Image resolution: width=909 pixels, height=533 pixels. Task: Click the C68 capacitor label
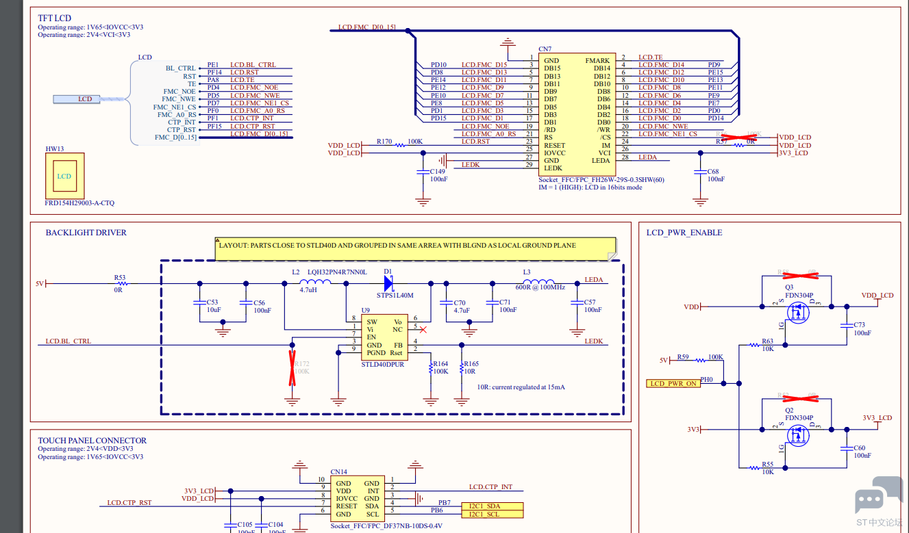[x=713, y=171]
